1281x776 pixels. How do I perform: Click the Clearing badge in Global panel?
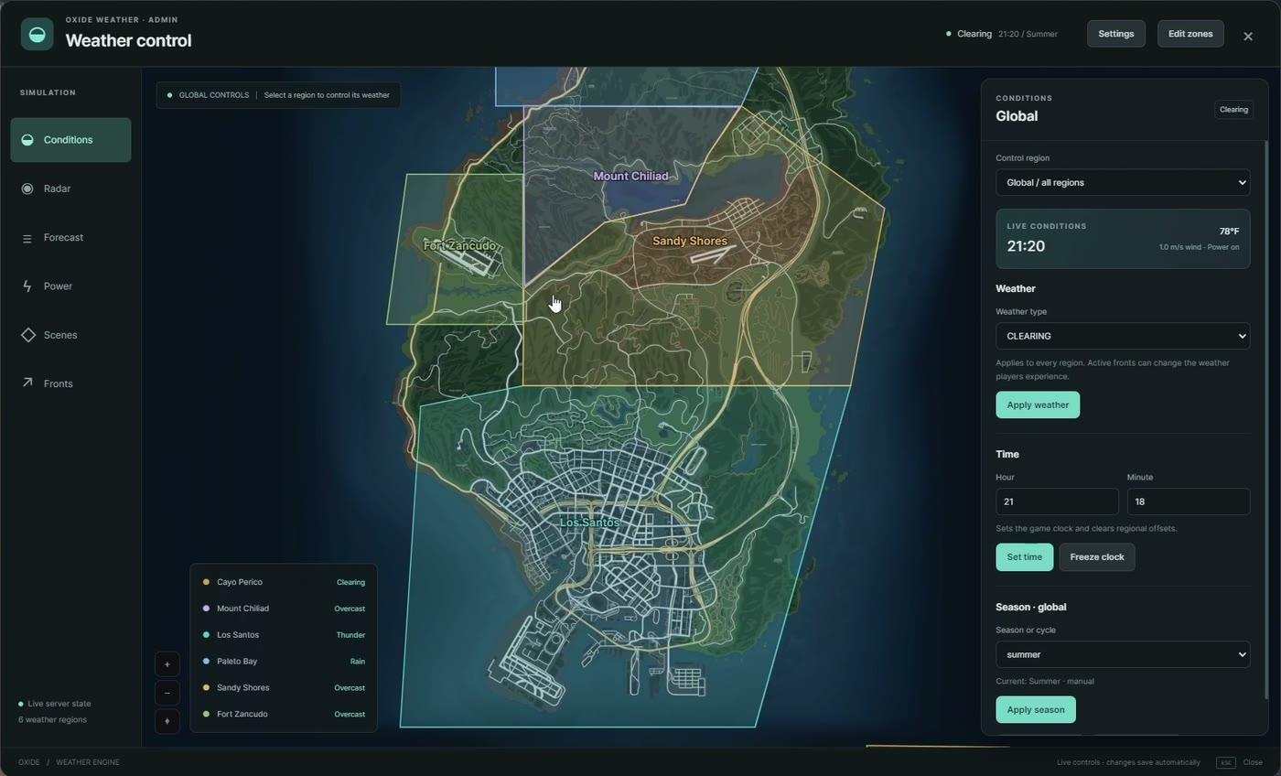pyautogui.click(x=1233, y=110)
